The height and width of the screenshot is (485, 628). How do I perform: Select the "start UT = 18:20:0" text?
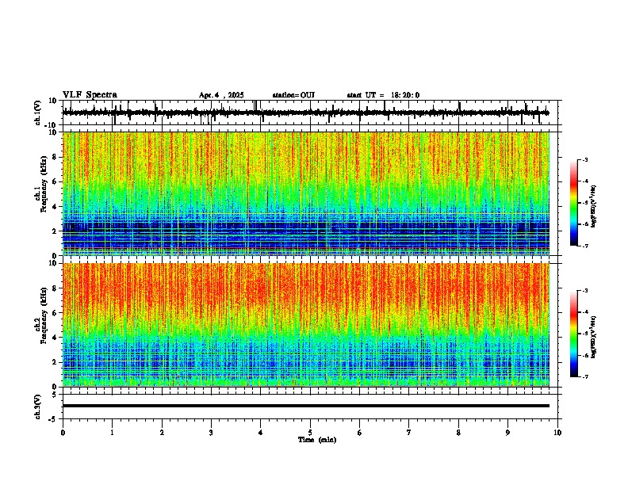tap(383, 95)
